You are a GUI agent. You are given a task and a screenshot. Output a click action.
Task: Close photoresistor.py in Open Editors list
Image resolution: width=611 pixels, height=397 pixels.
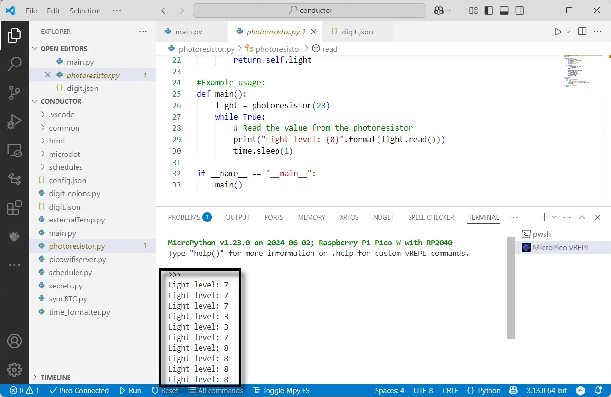point(48,75)
